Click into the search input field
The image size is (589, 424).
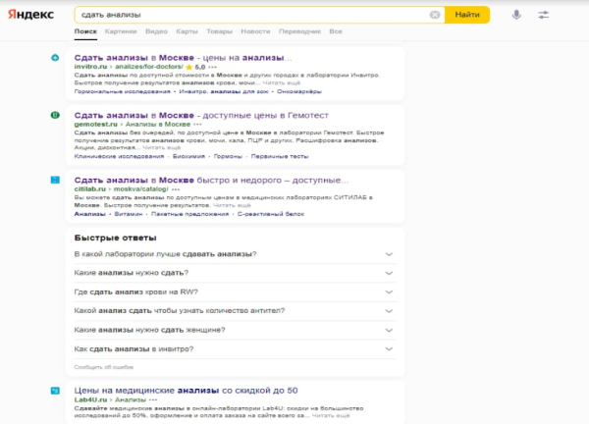(x=245, y=15)
